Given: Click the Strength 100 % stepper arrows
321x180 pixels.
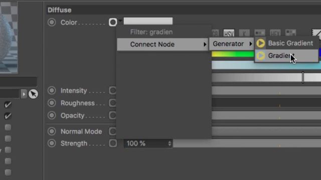Looking at the screenshot, I should [170, 143].
